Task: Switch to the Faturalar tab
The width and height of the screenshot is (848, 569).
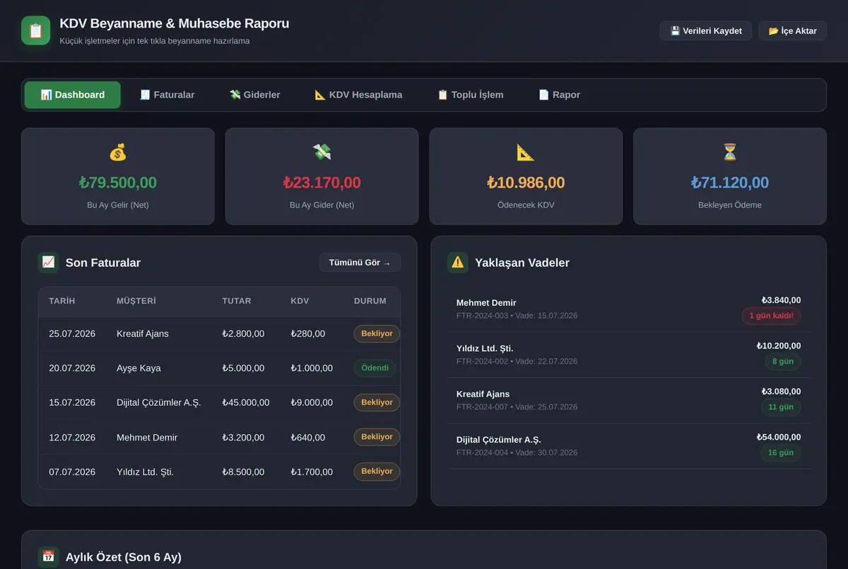Action: pos(167,95)
